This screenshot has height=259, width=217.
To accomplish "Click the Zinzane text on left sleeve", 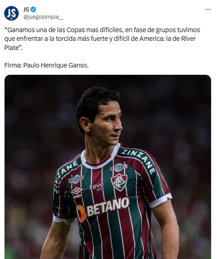I will coord(65,175).
